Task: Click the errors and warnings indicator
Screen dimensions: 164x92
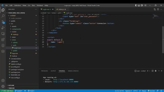Action: click(31, 91)
